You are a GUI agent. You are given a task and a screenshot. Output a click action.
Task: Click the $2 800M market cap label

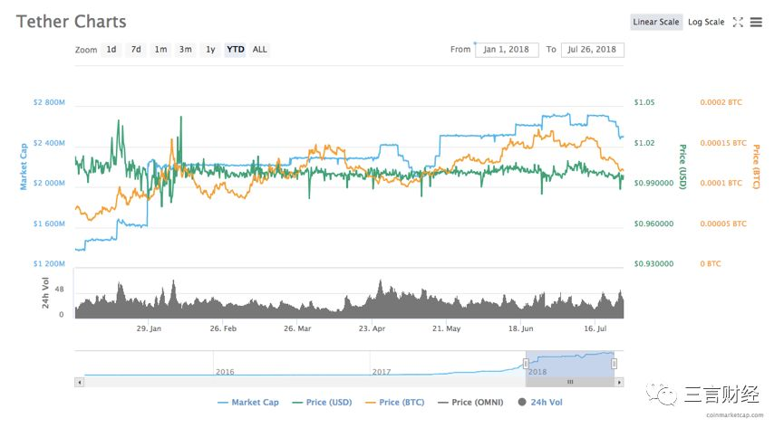pyautogui.click(x=49, y=102)
